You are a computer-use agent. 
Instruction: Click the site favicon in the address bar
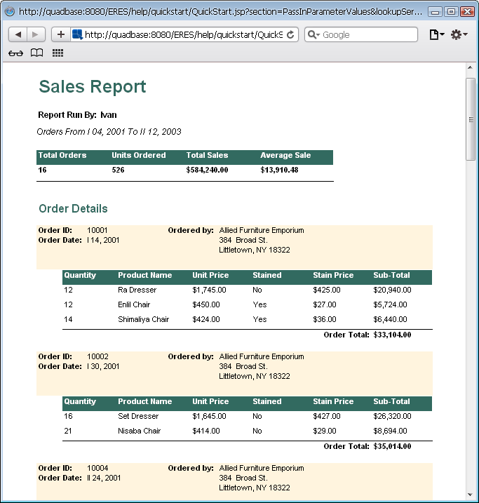coord(78,34)
